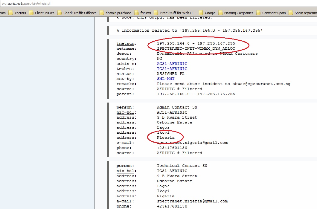Viewport: 317px width, 209px height.
Task: Click the nic-hdl label under Admin Contact
Action: coord(126,112)
